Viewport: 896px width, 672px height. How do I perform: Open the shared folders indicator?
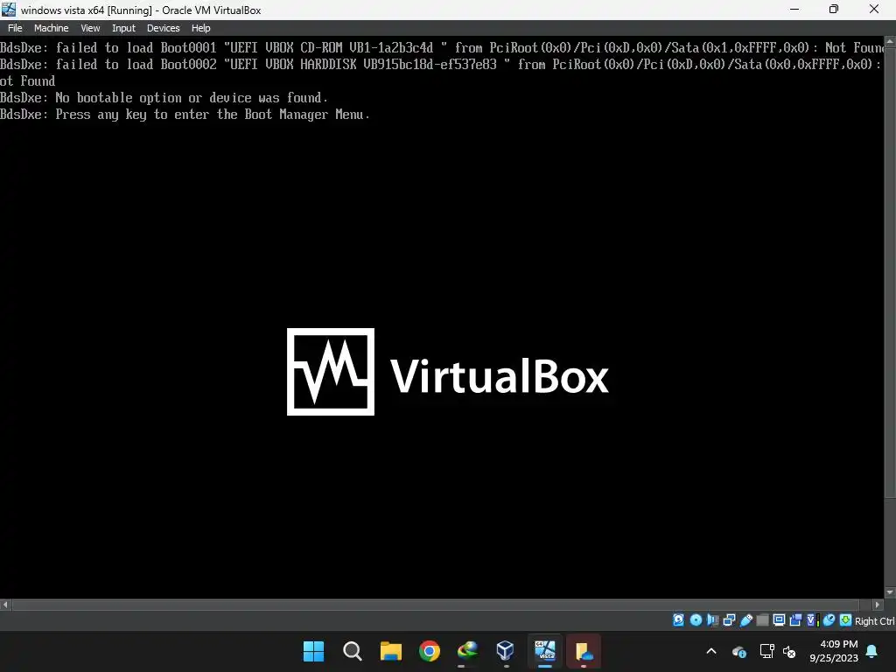pyautogui.click(x=762, y=620)
